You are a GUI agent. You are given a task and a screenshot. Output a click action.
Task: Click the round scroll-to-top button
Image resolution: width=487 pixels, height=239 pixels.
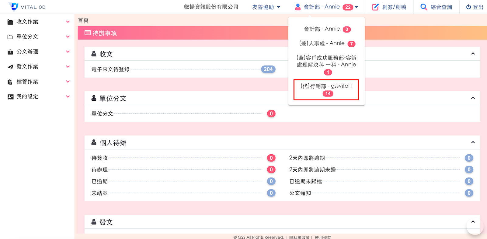(475, 226)
